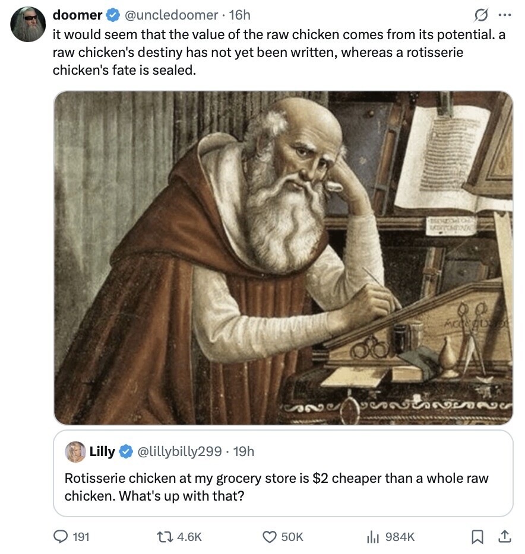Like the tweet with heart icon

(269, 536)
